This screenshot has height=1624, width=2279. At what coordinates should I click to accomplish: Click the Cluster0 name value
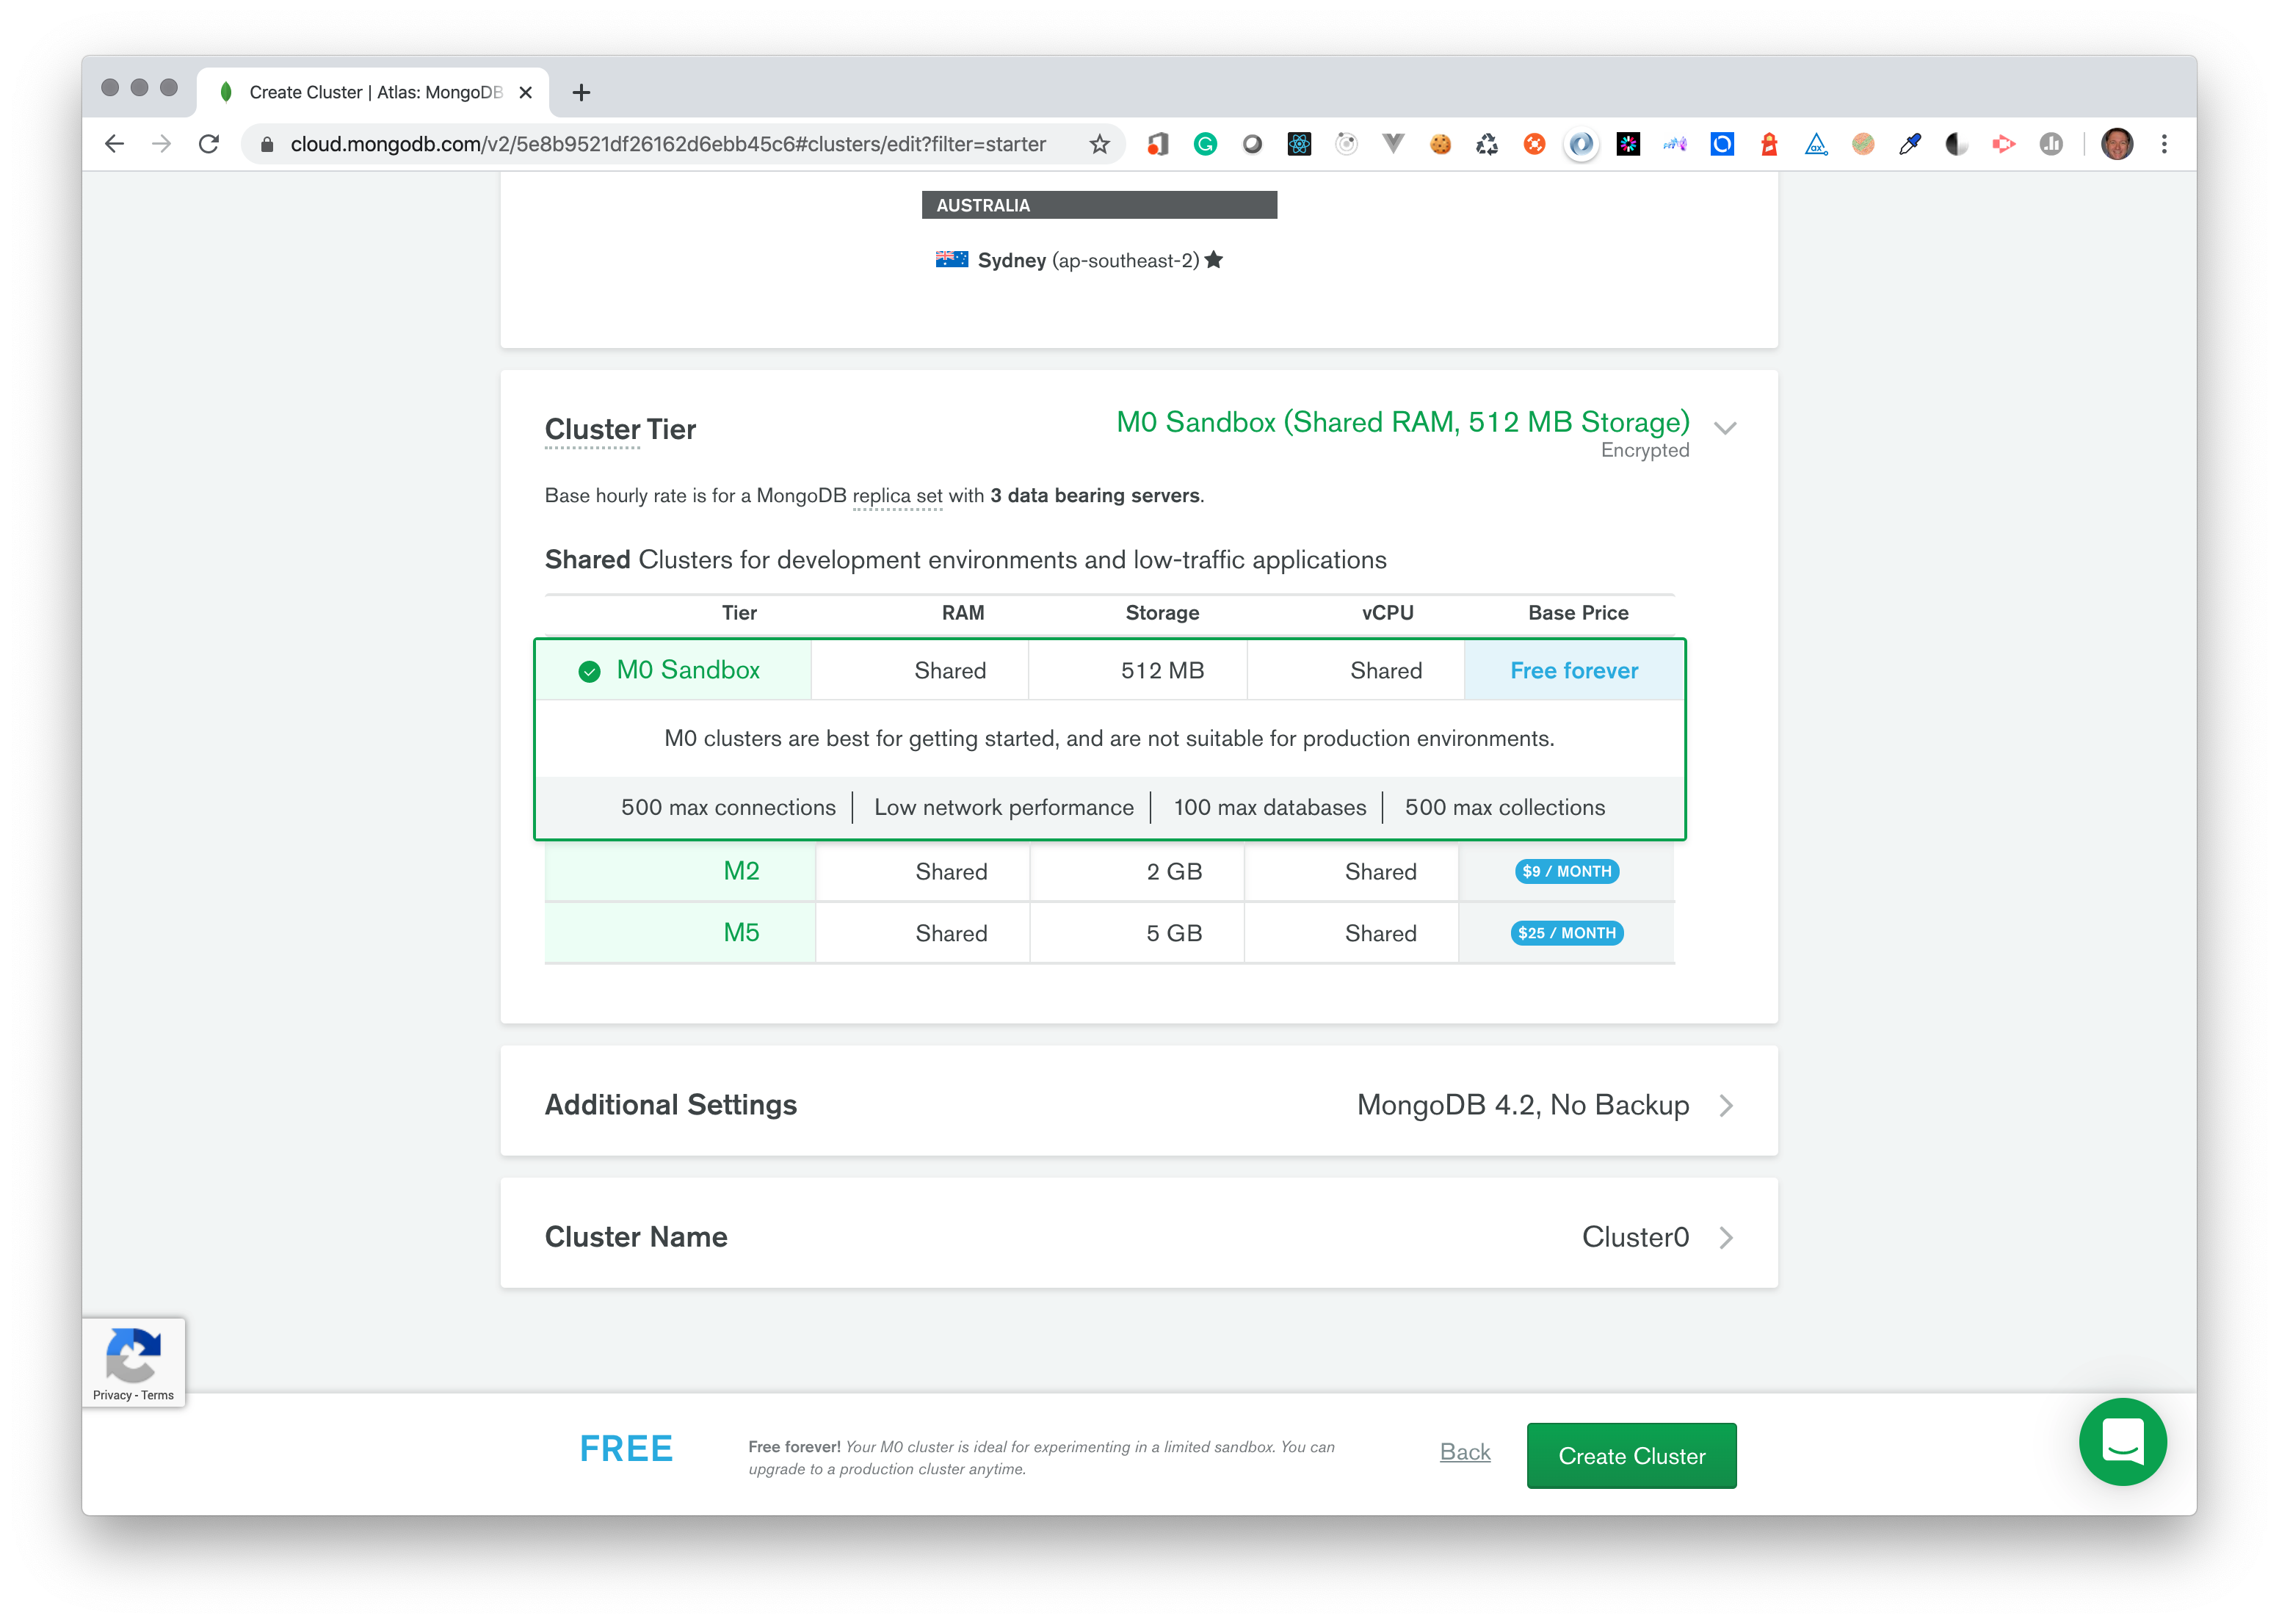(1635, 1236)
